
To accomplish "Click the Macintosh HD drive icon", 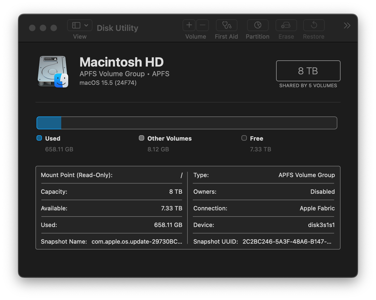I will pos(53,72).
